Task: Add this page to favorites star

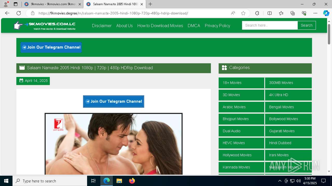Action: (243, 13)
